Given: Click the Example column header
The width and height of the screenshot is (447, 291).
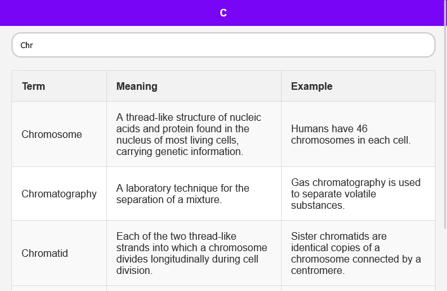Looking at the screenshot, I should 312,86.
